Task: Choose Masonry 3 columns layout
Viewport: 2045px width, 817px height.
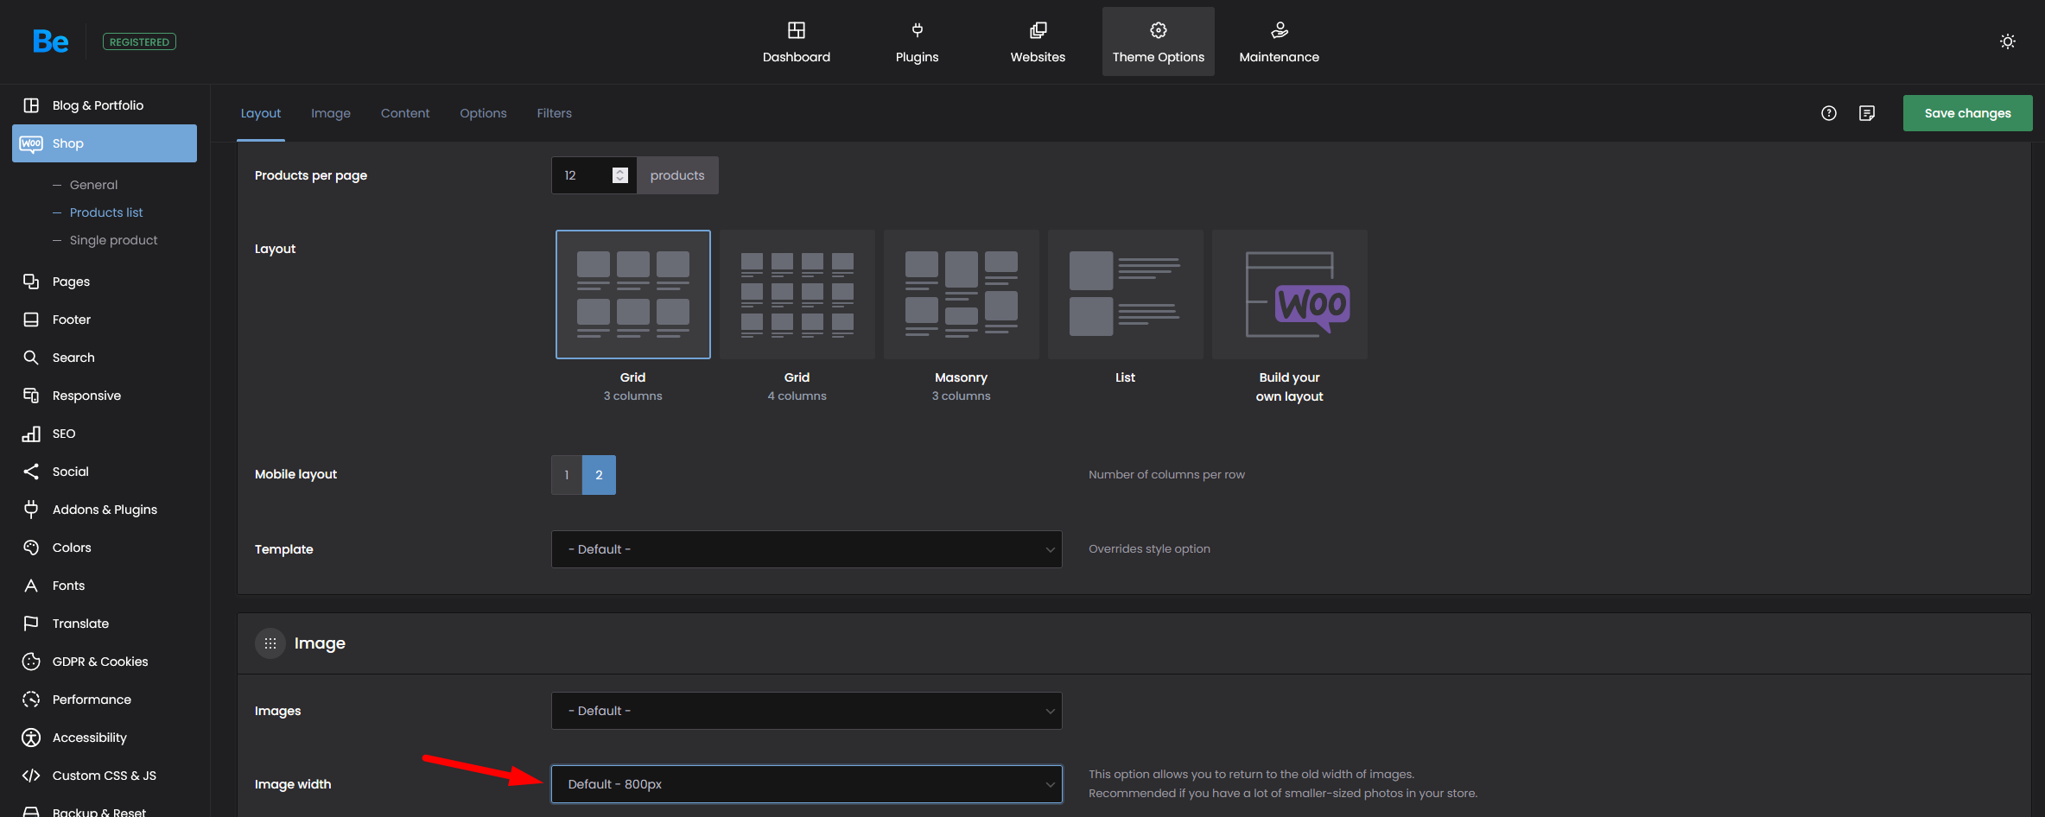Action: coord(961,294)
